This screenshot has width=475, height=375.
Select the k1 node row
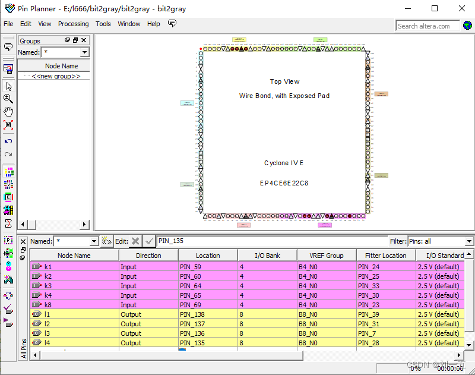[x=247, y=267]
